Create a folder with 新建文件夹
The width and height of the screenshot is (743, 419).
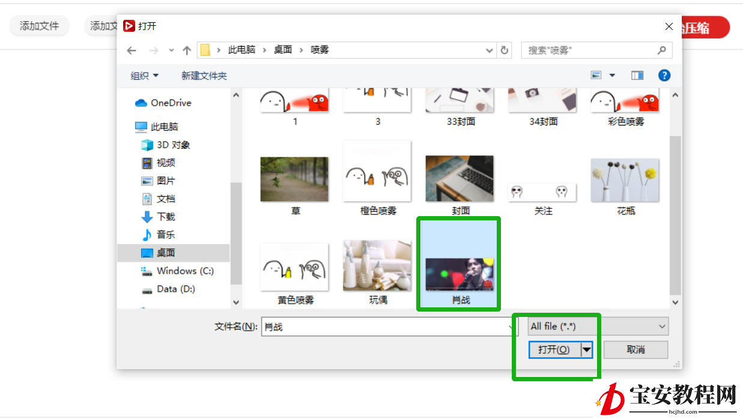pyautogui.click(x=204, y=76)
